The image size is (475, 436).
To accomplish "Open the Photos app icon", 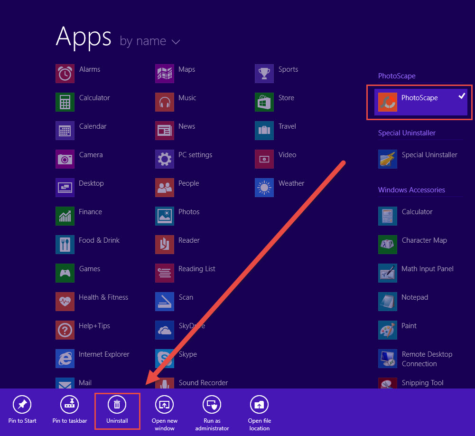I will [165, 216].
